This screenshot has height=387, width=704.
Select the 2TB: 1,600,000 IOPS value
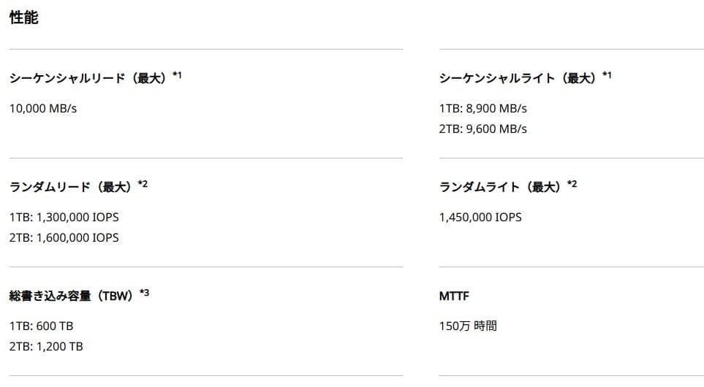[64, 238]
